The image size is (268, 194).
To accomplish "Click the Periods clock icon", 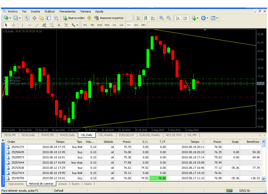I will pos(203,18).
